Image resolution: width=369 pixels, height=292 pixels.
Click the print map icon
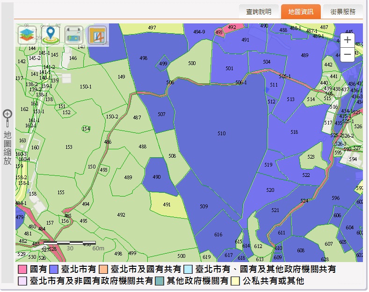tap(74, 35)
